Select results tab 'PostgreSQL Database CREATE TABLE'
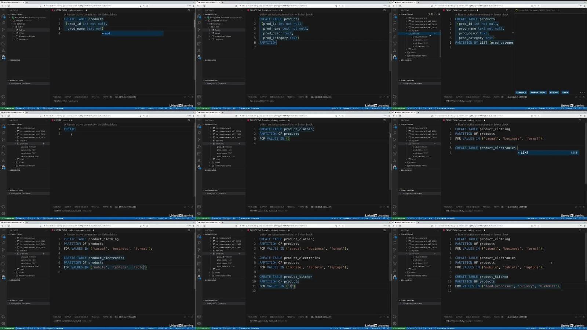Viewport: 587px width, 330px height. (x=536, y=10)
